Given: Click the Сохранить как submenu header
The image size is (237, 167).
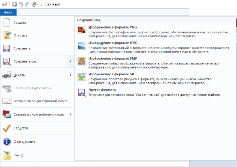Looking at the screenshot, I should [89, 20].
